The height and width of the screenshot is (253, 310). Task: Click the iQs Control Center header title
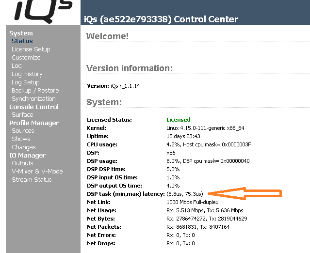[x=161, y=19]
